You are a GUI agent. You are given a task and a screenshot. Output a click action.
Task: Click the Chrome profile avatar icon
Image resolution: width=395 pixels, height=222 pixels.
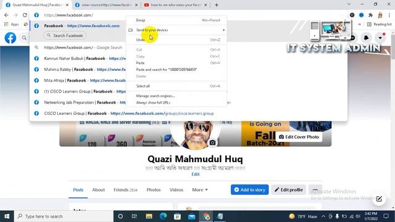click(380, 15)
